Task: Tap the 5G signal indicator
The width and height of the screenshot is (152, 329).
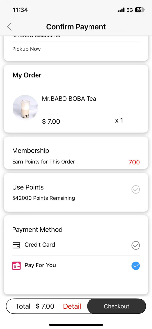Action: click(x=130, y=10)
